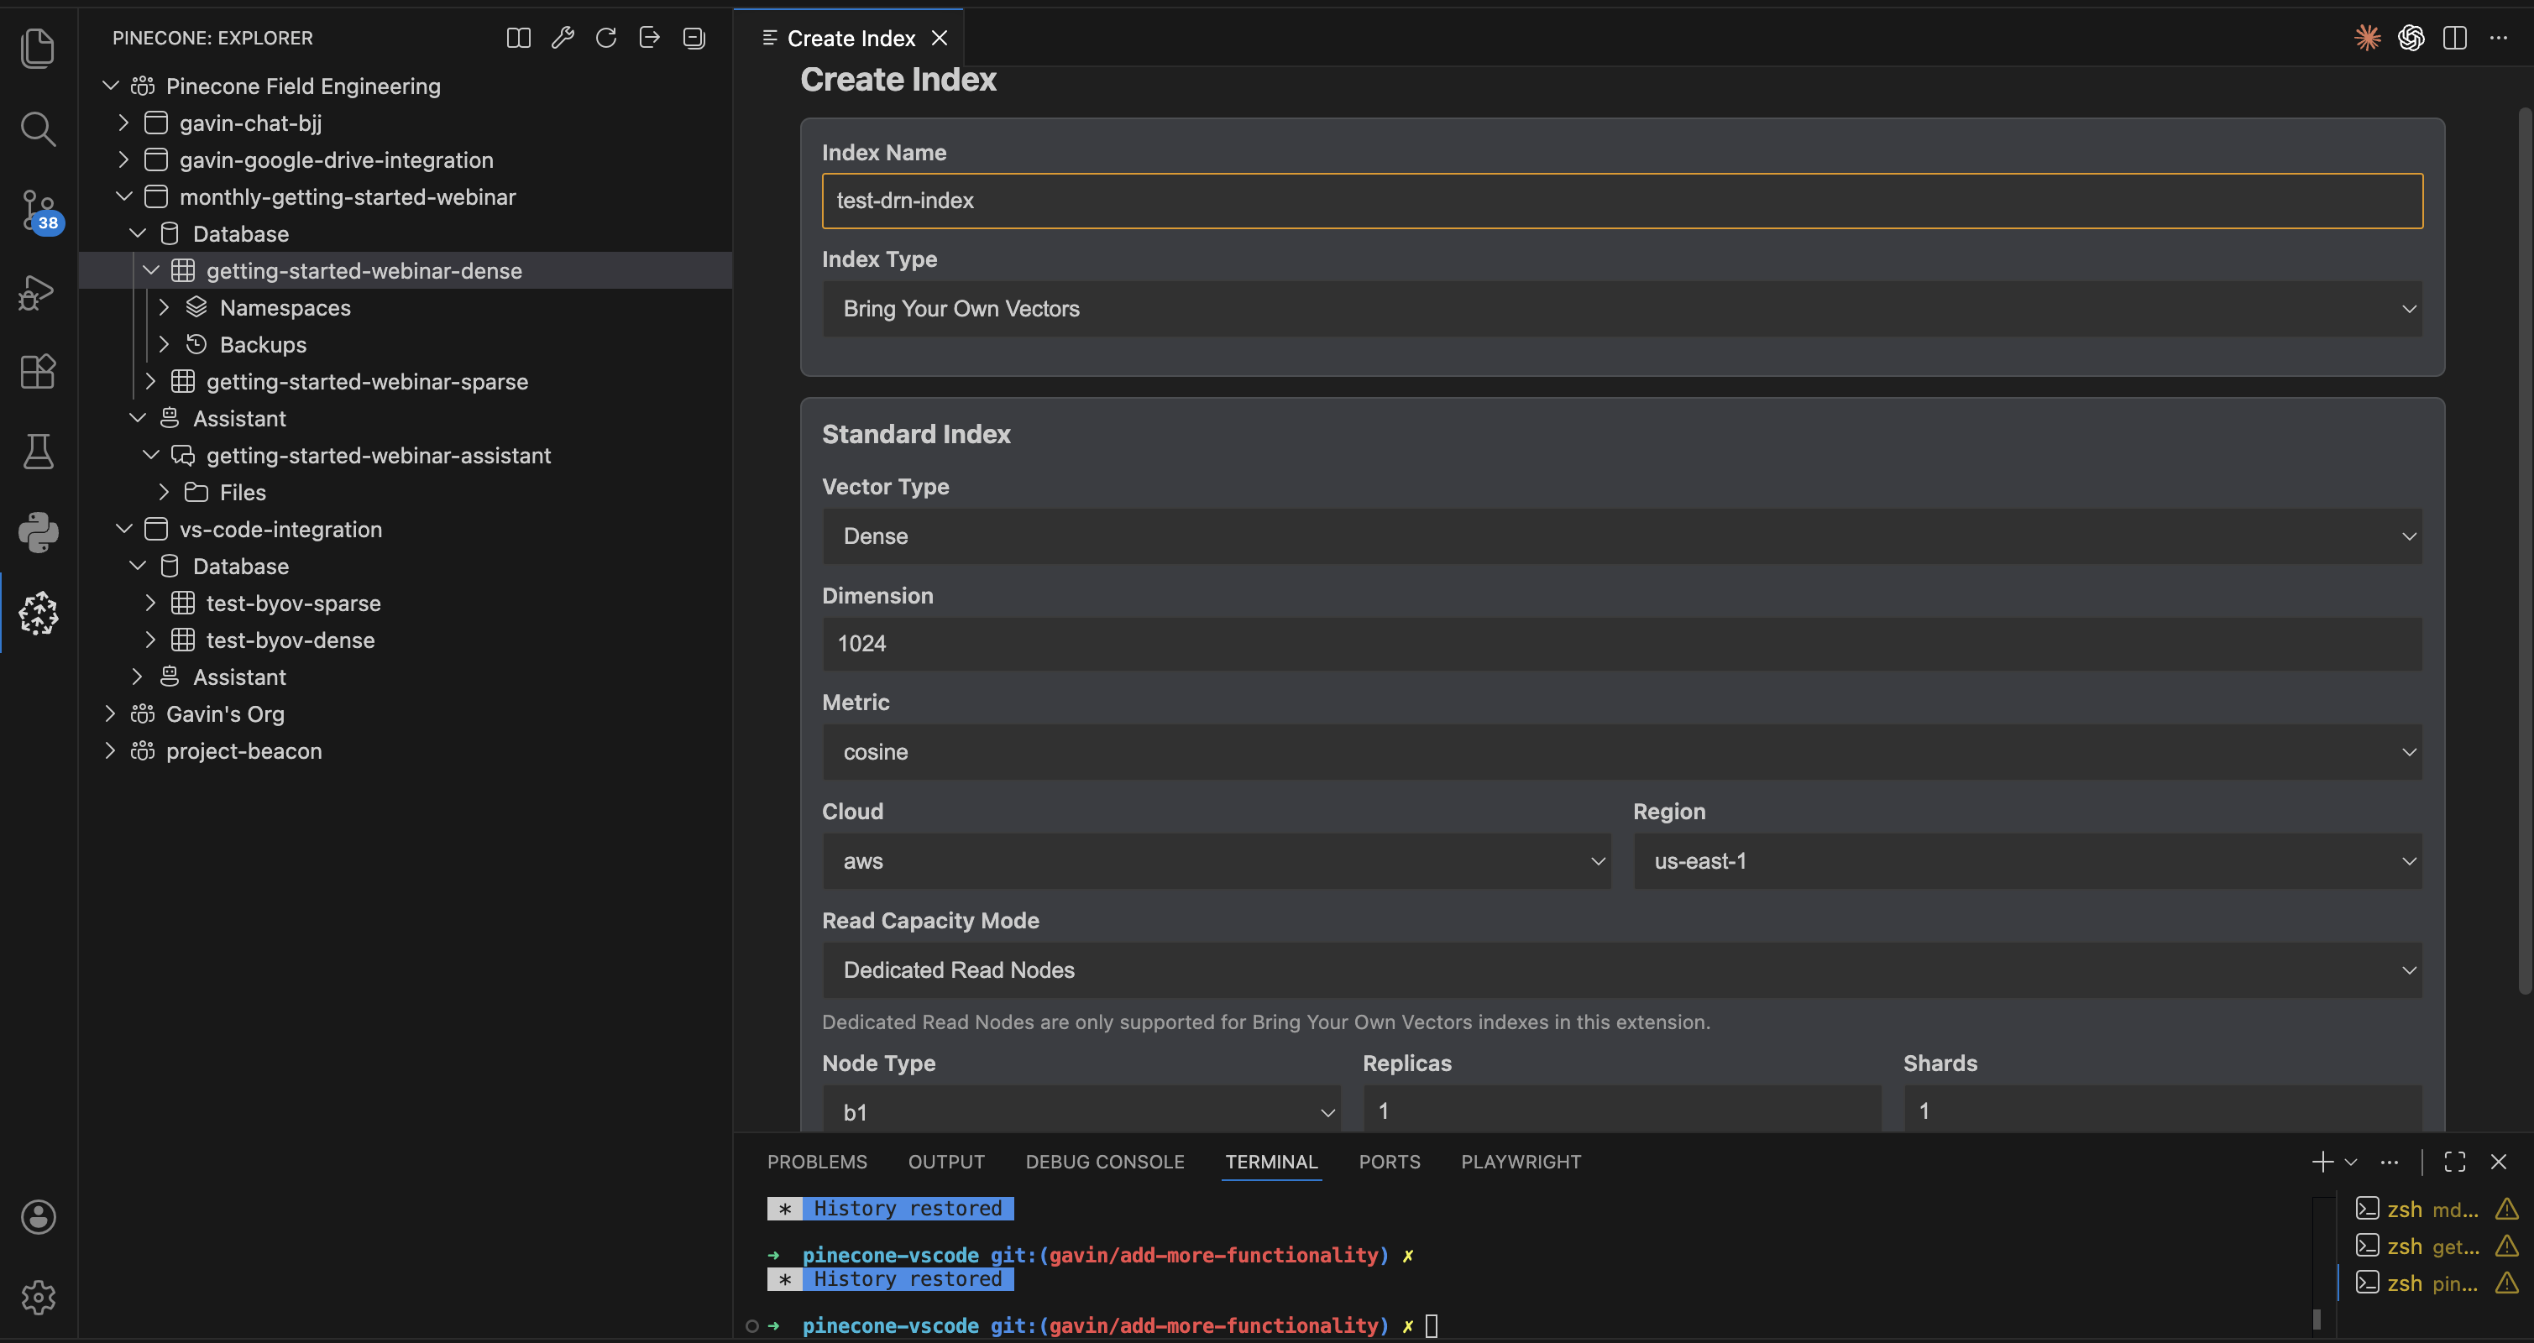Screen dimensions: 2534x1343
Task: Switch to the PLAYWRIGHT terminal tab
Action: pos(1521,1161)
